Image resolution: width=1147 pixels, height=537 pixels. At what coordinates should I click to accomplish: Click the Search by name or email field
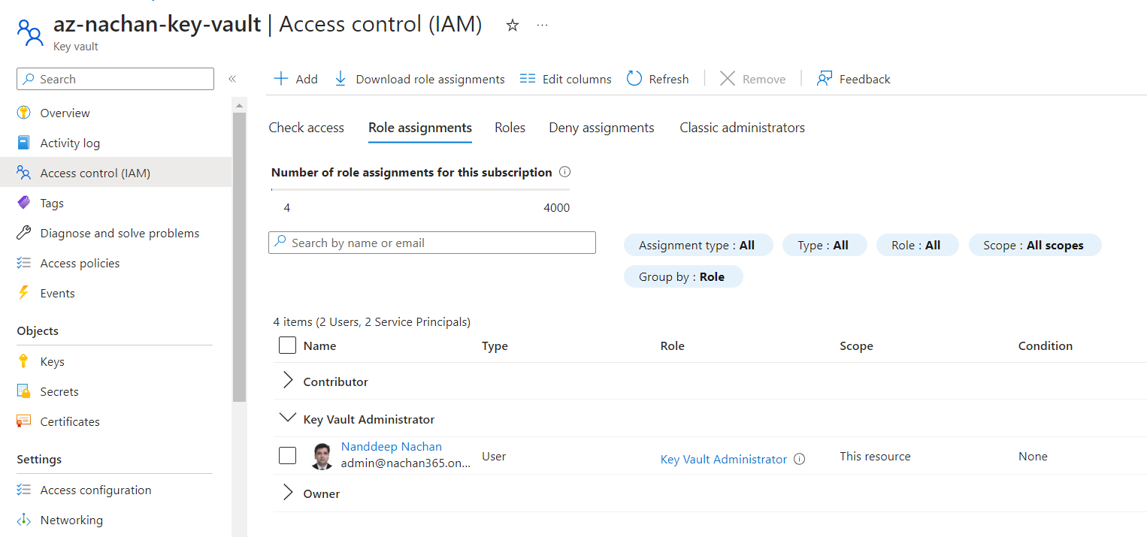pyautogui.click(x=432, y=243)
